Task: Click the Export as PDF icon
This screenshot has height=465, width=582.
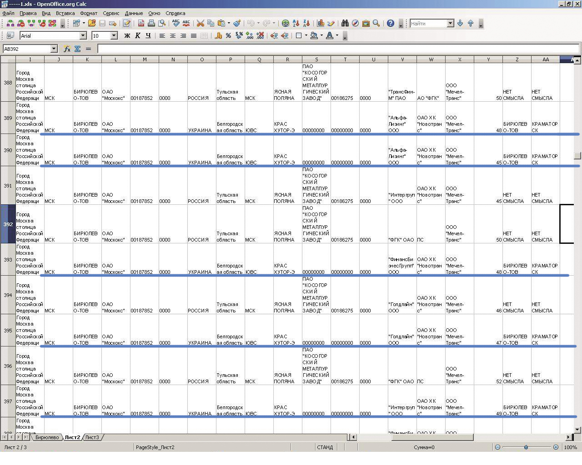Action: coord(141,23)
